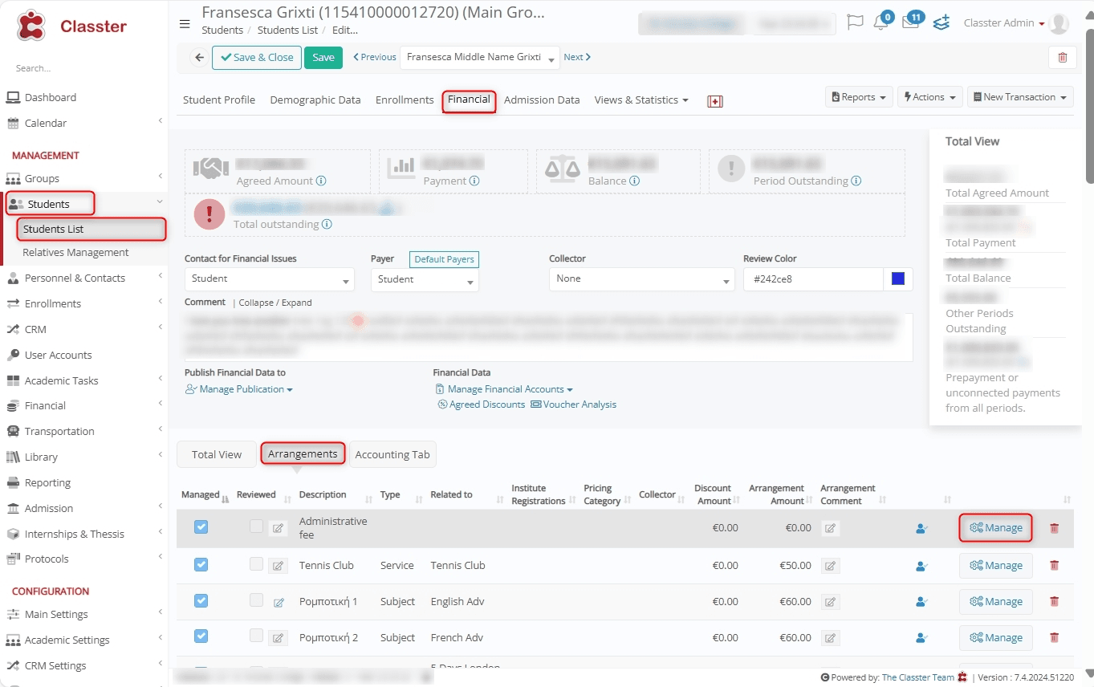1094x687 pixels.
Task: Click the green Save button
Action: 323,58
